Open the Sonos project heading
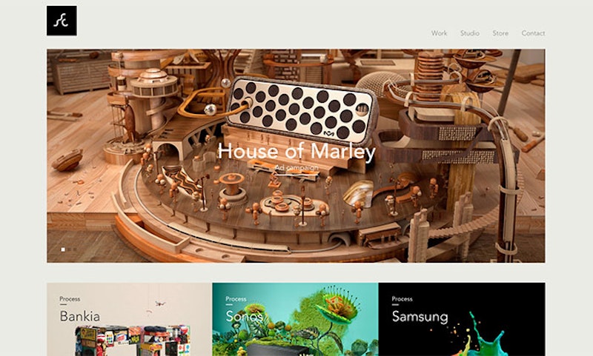The image size is (593, 356). pos(244,316)
